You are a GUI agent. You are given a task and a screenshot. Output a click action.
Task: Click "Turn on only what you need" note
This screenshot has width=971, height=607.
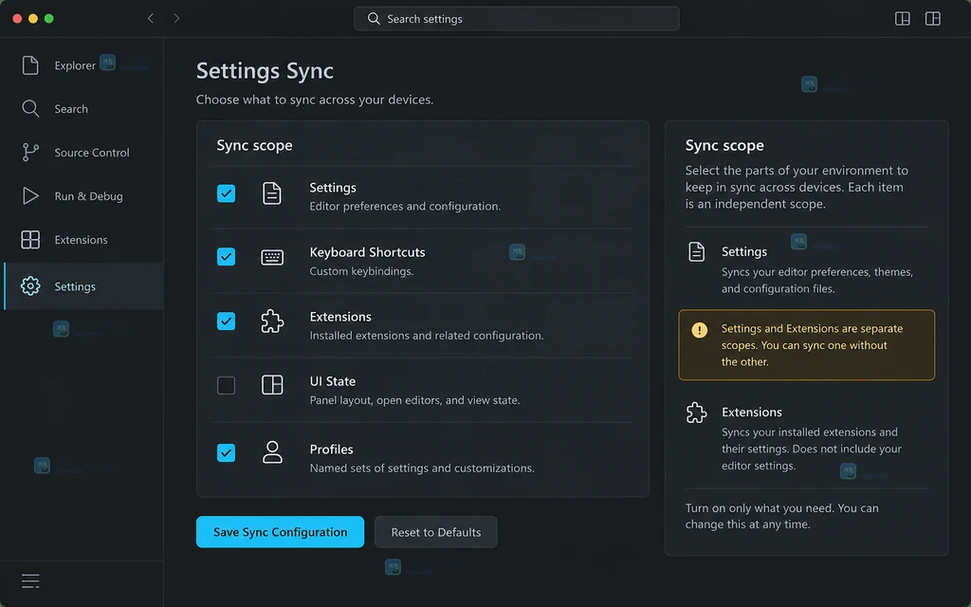tap(781, 516)
